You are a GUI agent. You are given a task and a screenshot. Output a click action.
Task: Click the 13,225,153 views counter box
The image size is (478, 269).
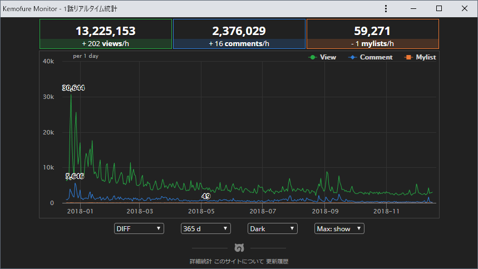[106, 34]
